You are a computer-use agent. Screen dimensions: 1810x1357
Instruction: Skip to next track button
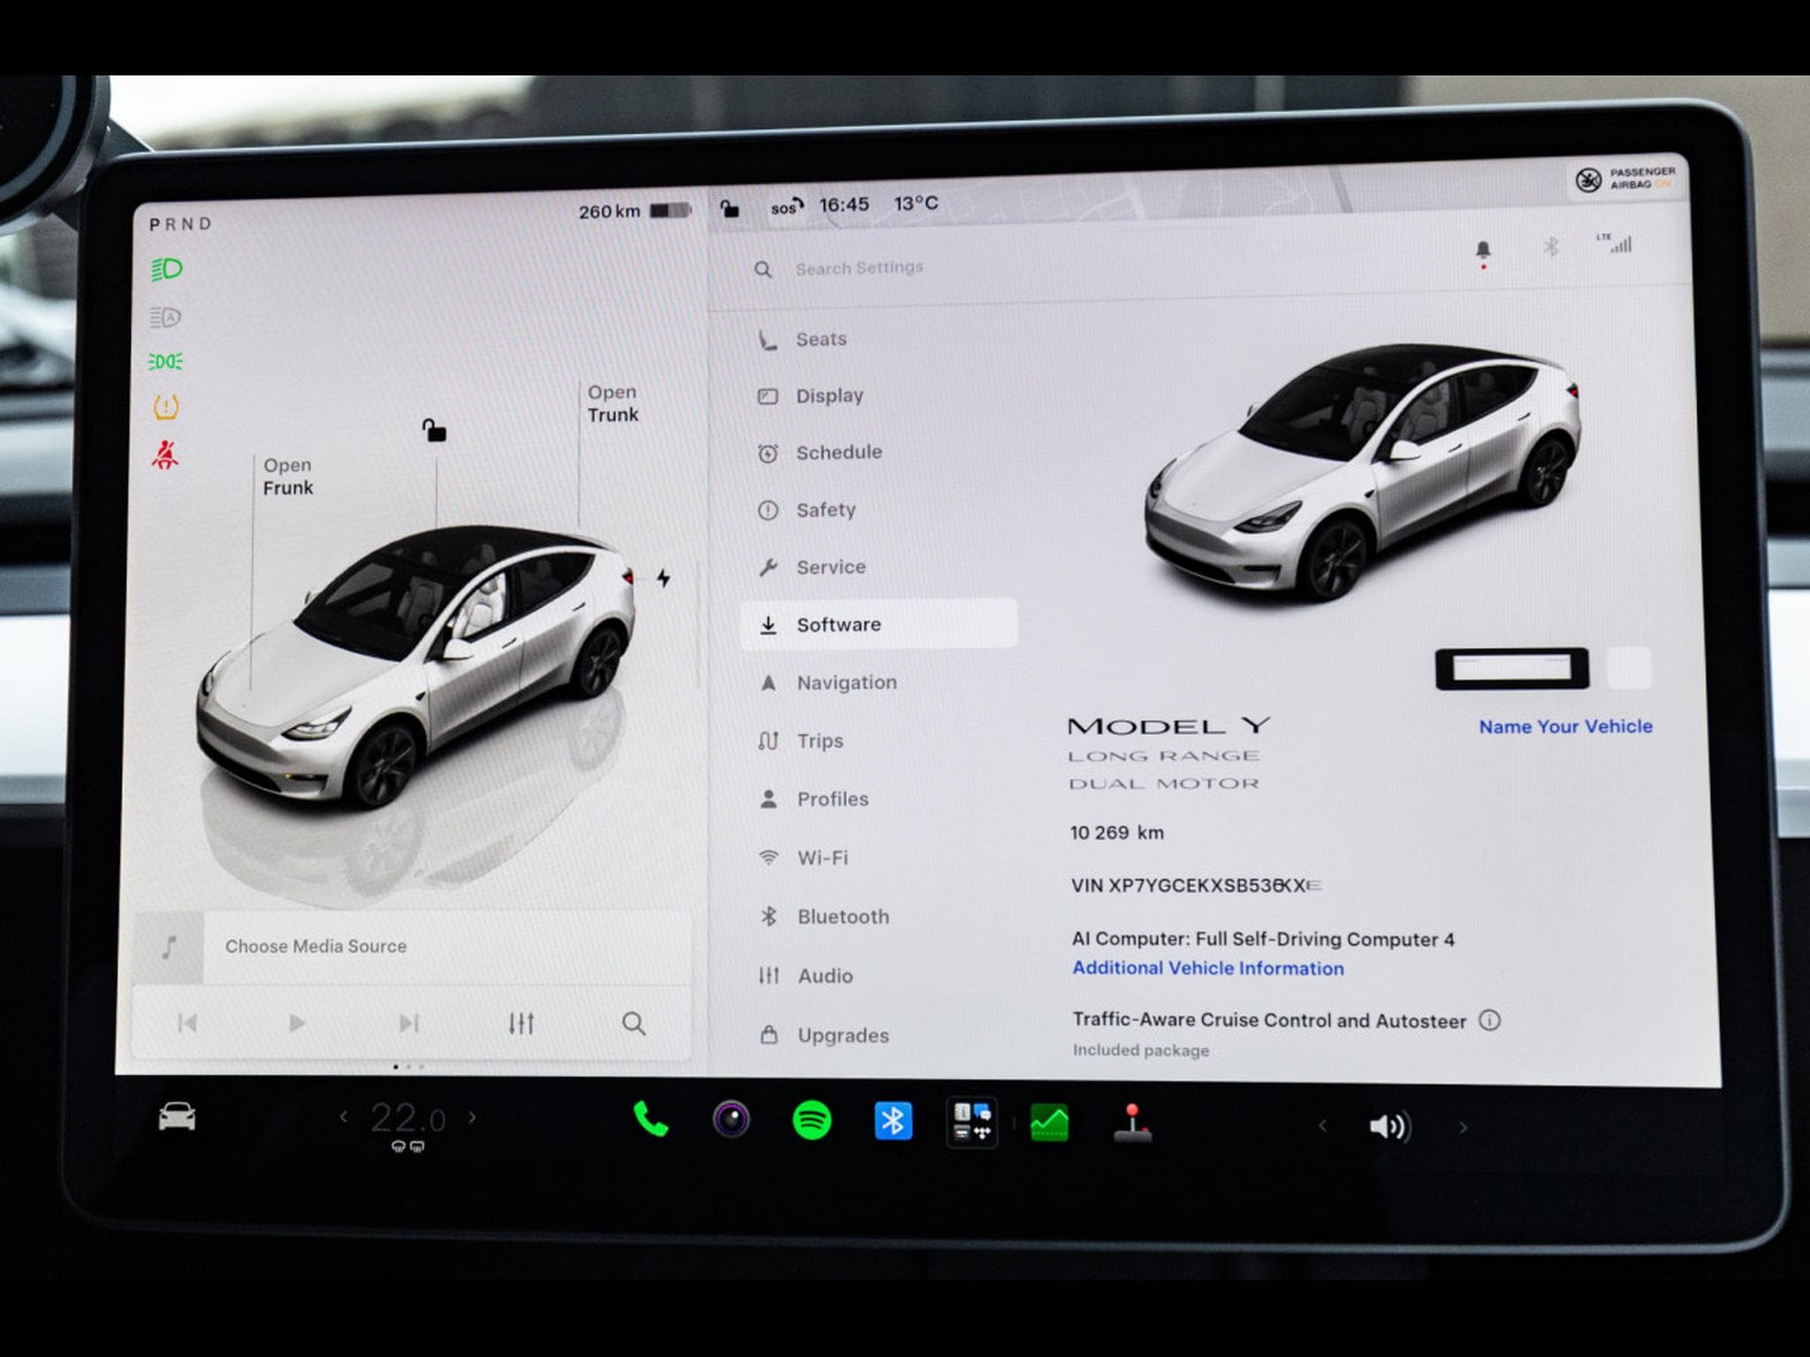pyautogui.click(x=408, y=1023)
